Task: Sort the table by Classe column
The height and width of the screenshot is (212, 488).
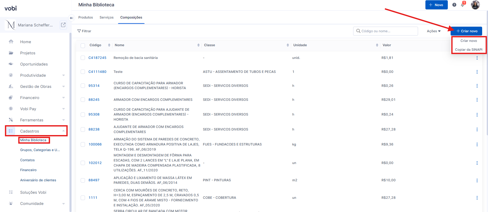Action: pos(288,45)
